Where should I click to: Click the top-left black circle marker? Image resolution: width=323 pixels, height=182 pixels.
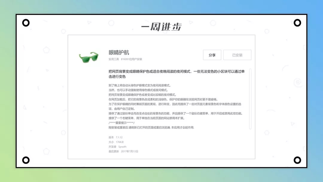pyautogui.click(x=26, y=22)
